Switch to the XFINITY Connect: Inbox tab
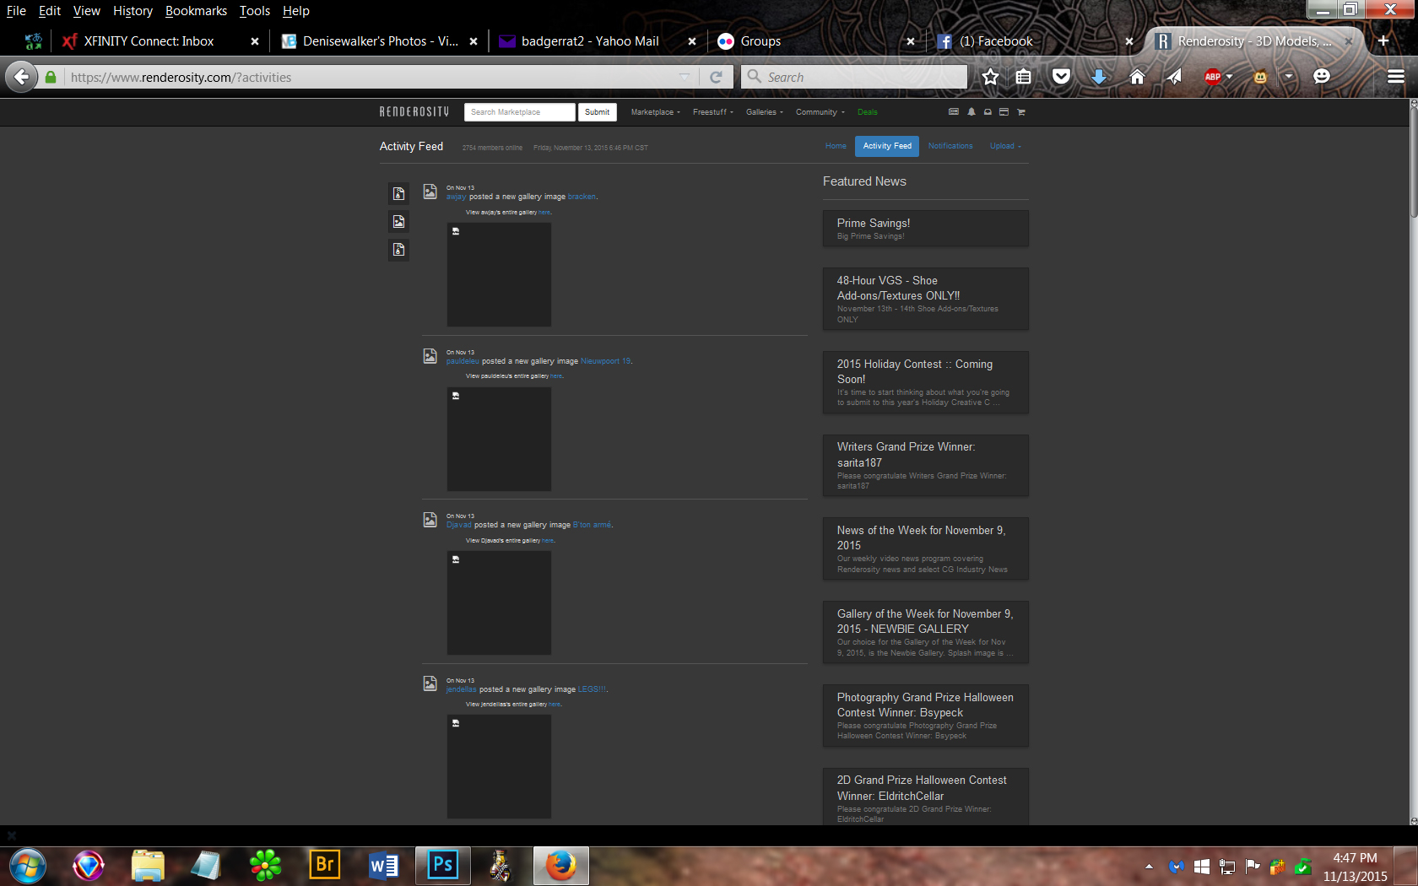1418x886 pixels. [160, 41]
